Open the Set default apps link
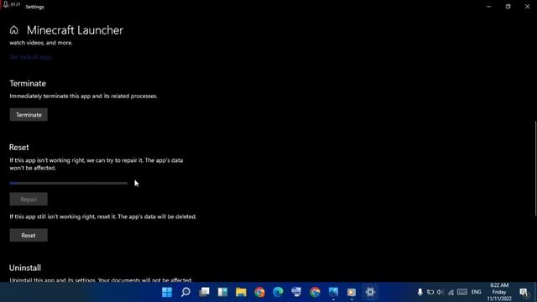 pos(30,57)
